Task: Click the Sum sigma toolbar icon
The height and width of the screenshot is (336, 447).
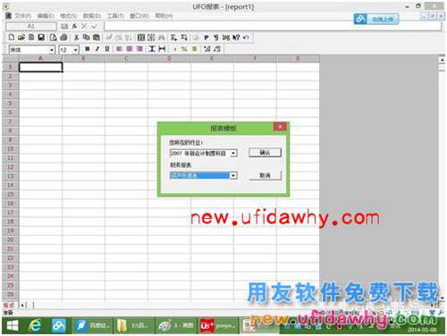Action: coord(173,38)
